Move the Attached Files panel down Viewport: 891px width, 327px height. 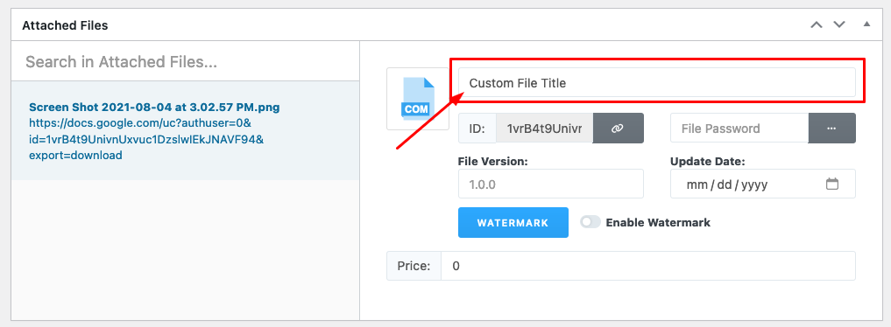pos(839,25)
